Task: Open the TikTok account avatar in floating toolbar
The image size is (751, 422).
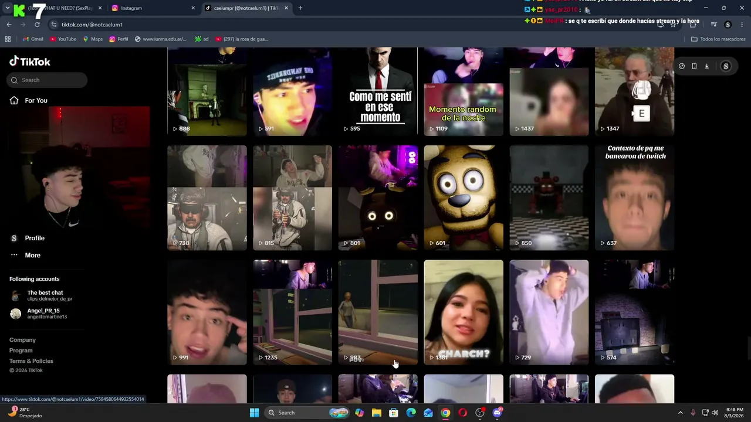Action: (x=726, y=66)
